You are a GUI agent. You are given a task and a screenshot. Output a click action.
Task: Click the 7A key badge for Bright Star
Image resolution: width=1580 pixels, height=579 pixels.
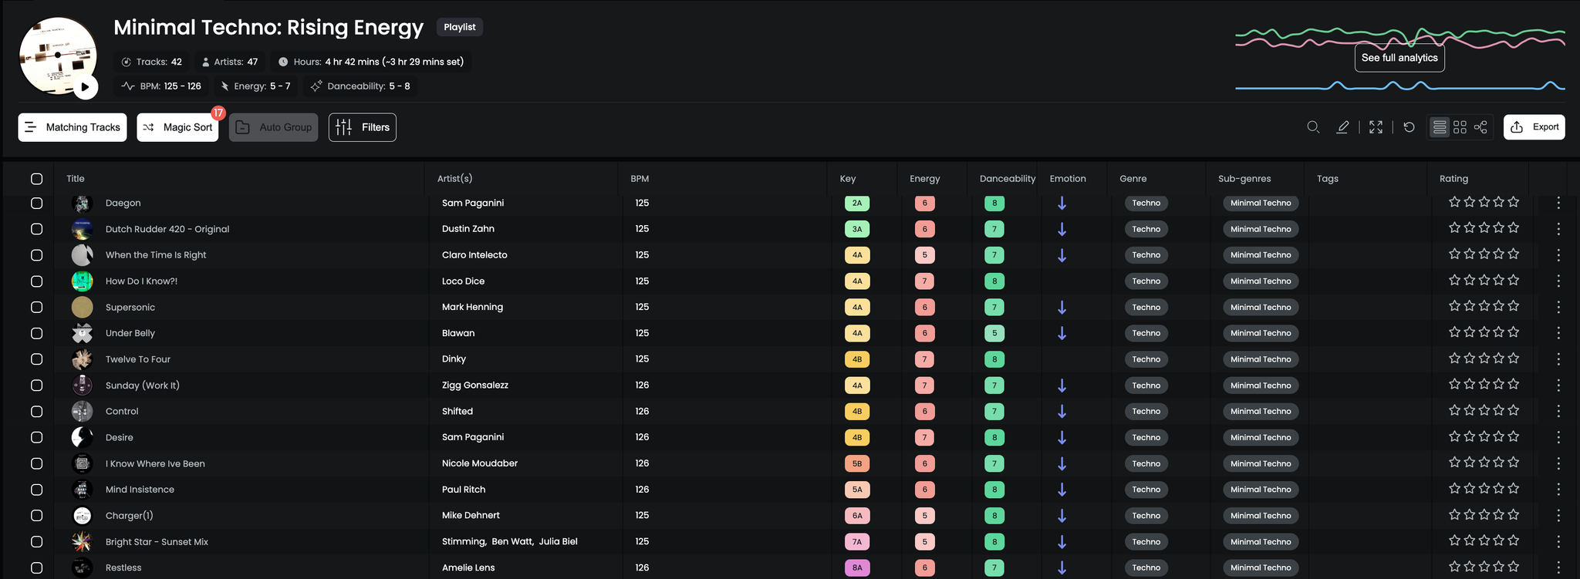click(x=857, y=542)
